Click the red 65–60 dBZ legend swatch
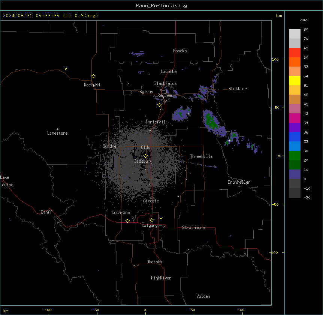Screen dimensions: 323x315 295,53
